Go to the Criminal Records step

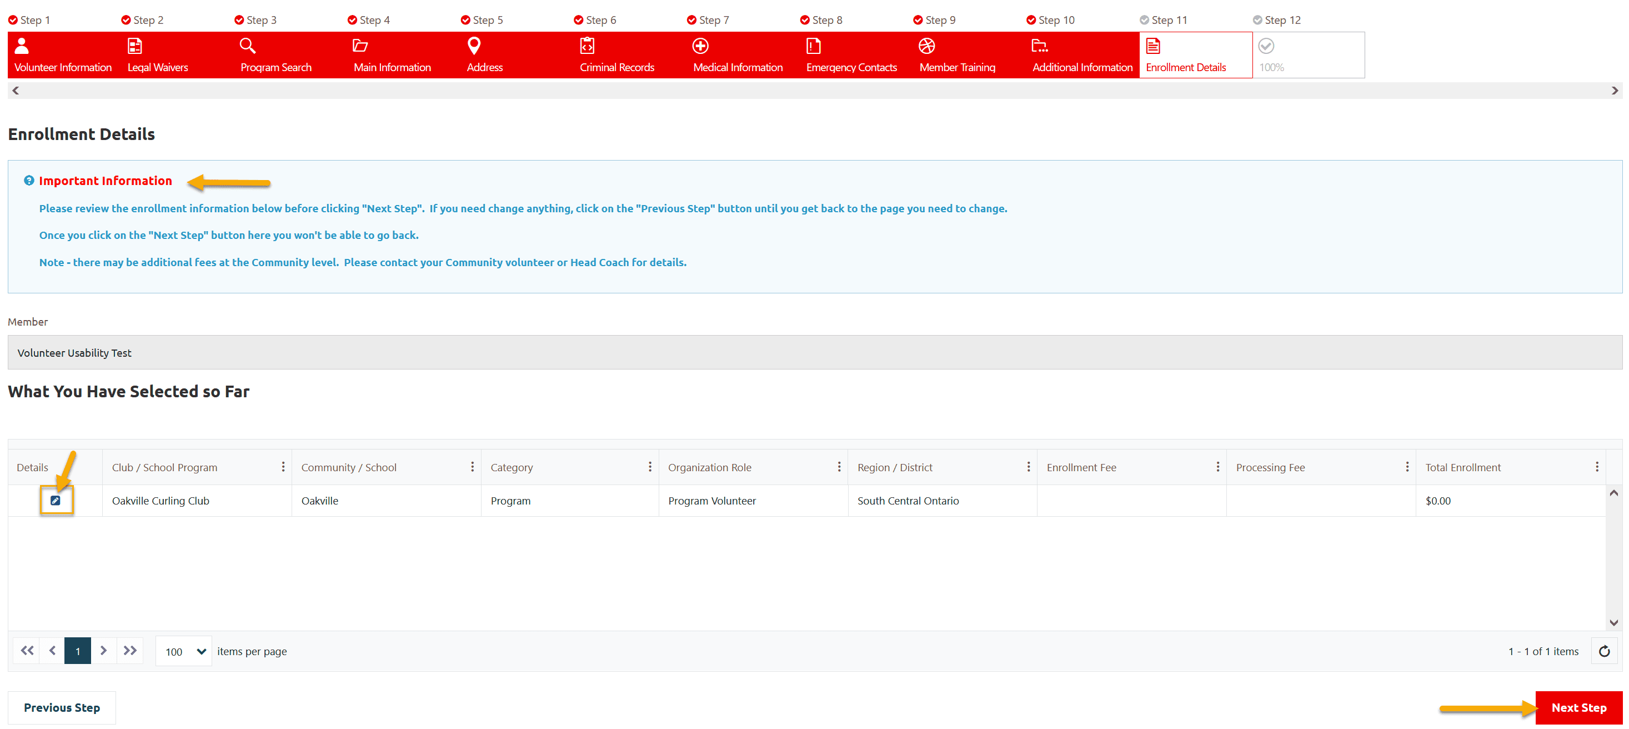point(630,55)
